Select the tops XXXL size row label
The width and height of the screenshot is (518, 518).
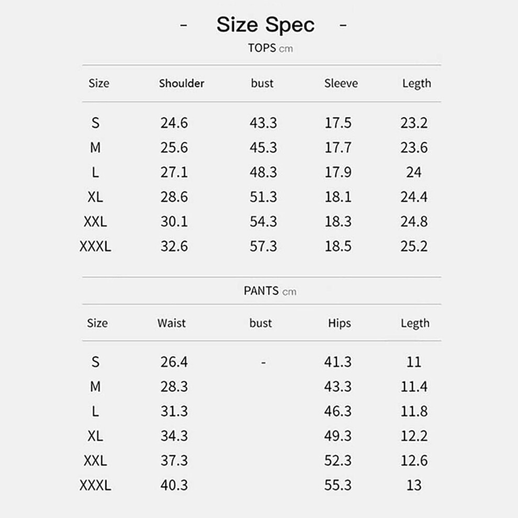point(95,246)
